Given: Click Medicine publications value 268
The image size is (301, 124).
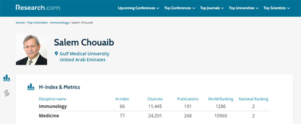Looking at the screenshot, I should [x=188, y=116].
